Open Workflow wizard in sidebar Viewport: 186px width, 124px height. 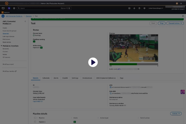[8, 64]
